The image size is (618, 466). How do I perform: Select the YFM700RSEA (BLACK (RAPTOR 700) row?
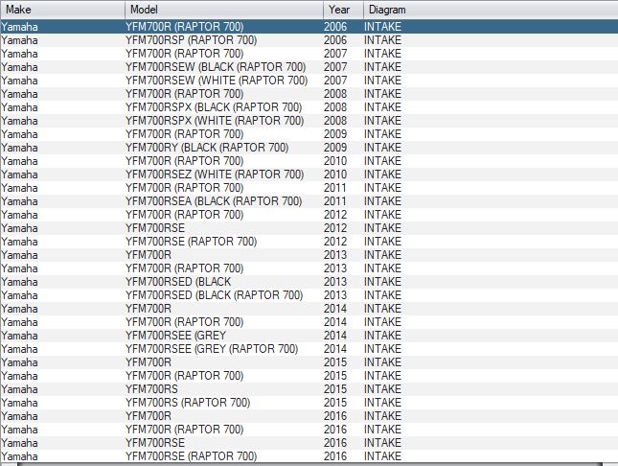pos(309,200)
